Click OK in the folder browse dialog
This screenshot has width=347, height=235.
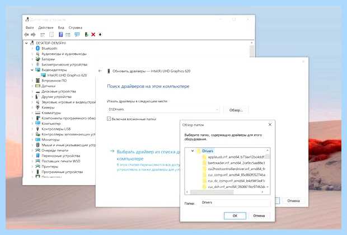[235, 215]
